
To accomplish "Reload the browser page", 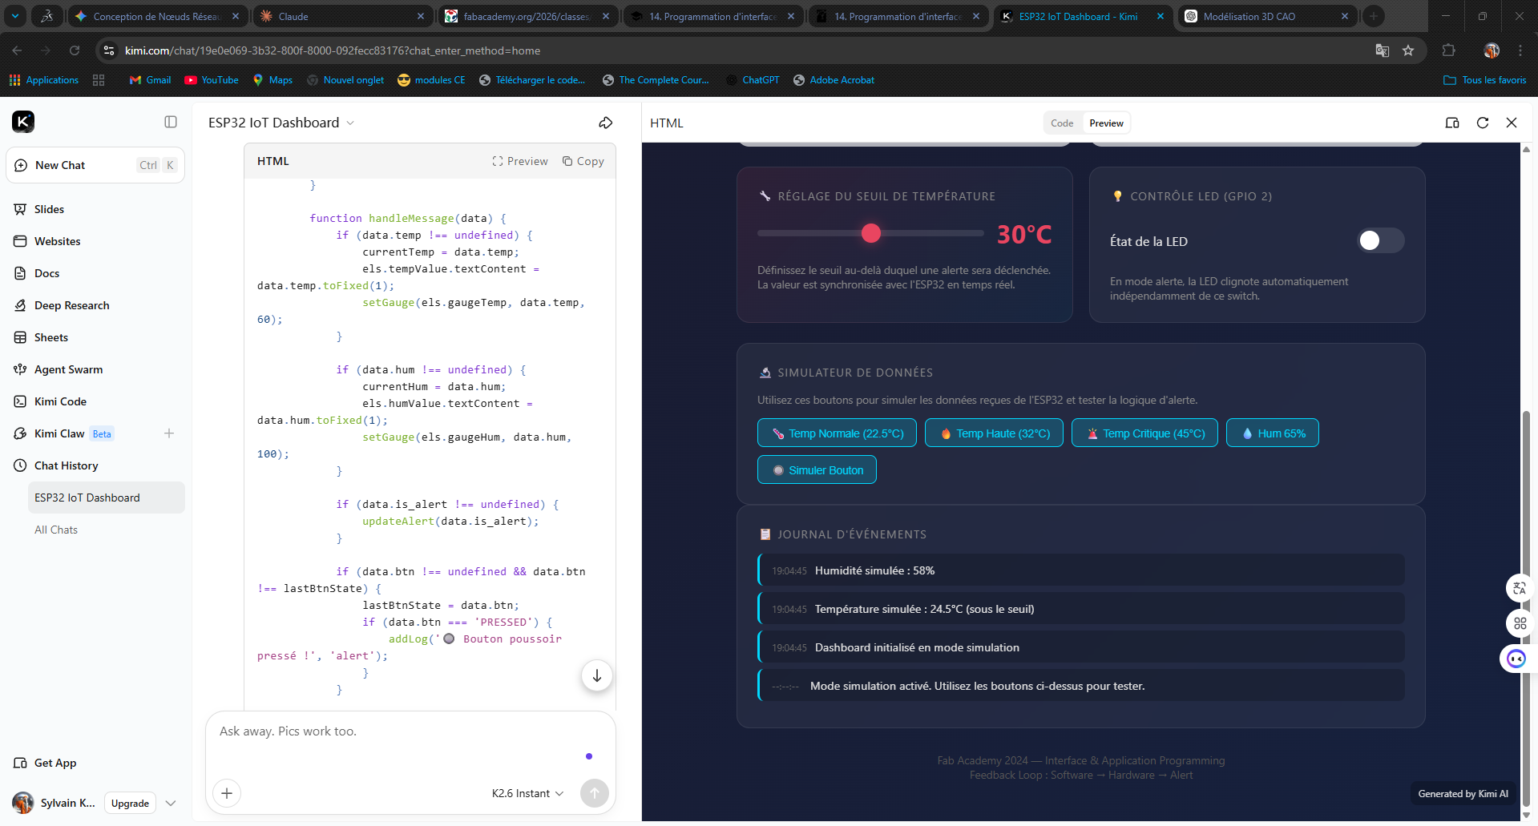I will tap(75, 50).
